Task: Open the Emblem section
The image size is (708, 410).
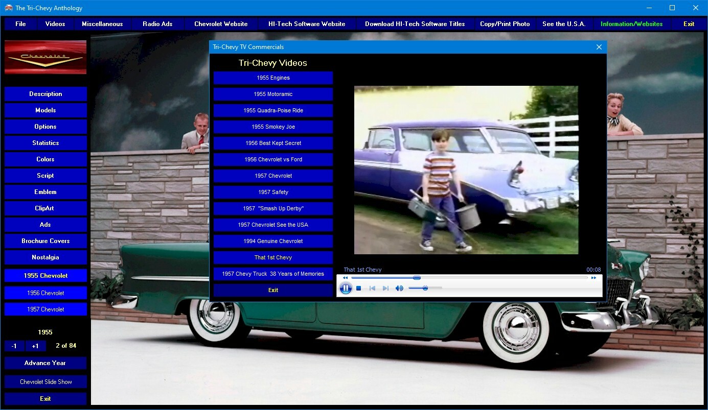Action: [x=45, y=192]
